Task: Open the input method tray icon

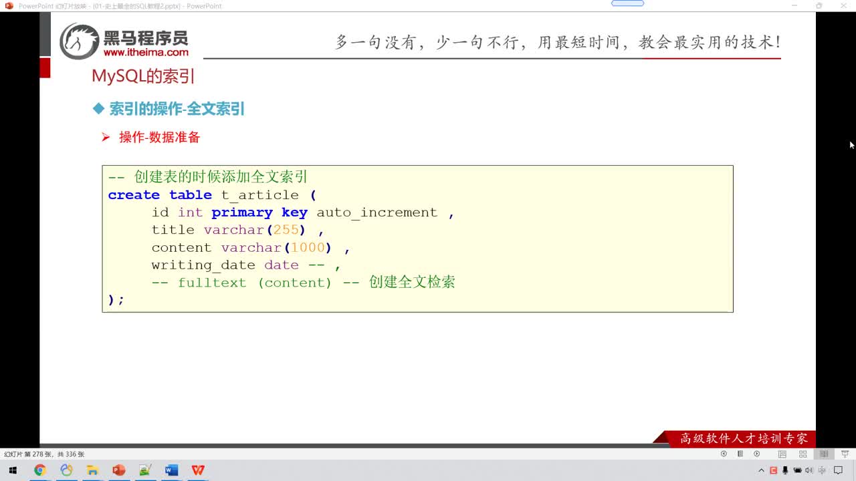Action: [822, 470]
